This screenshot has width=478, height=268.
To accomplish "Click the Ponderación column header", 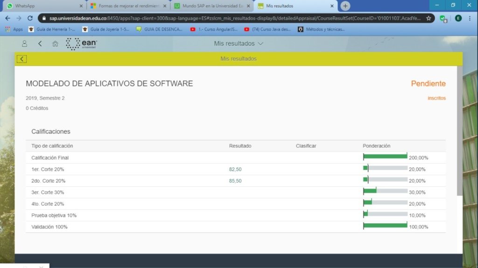I will (377, 146).
